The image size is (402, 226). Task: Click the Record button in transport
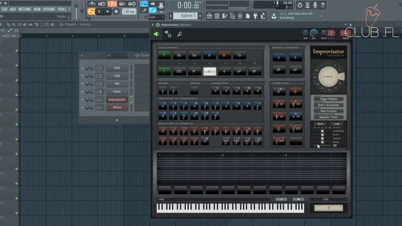pyautogui.click(x=116, y=11)
